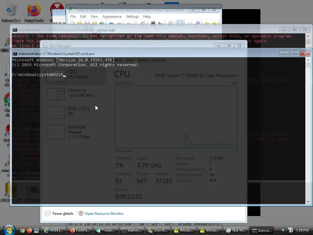313x235 pixels.
Task: Click the blue Undo arrow toolbar icon
Action: click(111, 23)
